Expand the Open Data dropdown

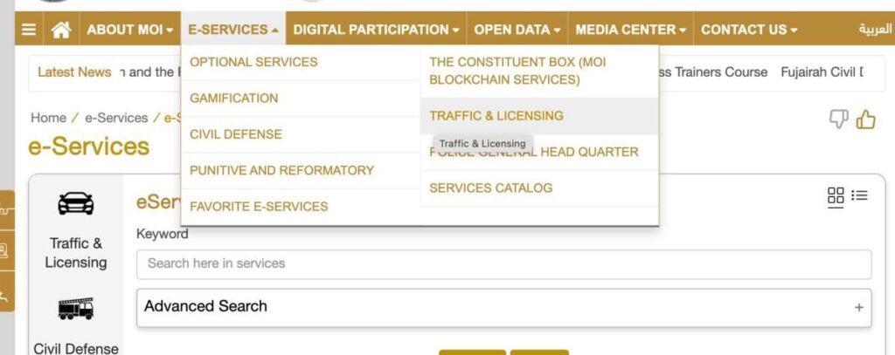[x=517, y=30]
